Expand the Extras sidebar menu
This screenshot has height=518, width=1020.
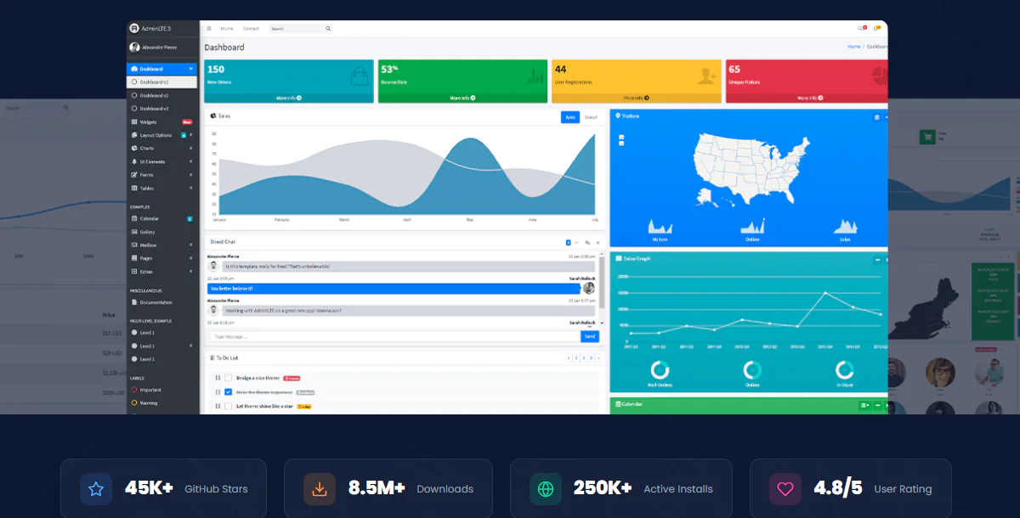click(x=161, y=272)
